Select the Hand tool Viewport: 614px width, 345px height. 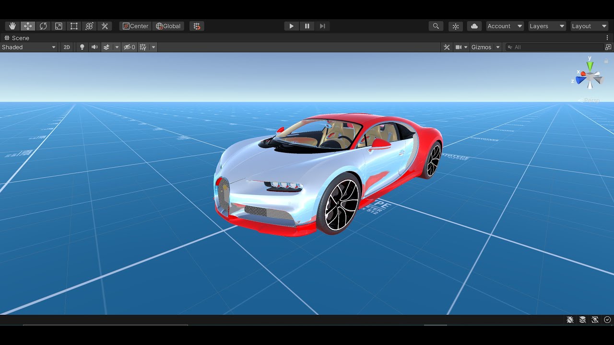pyautogui.click(x=12, y=26)
